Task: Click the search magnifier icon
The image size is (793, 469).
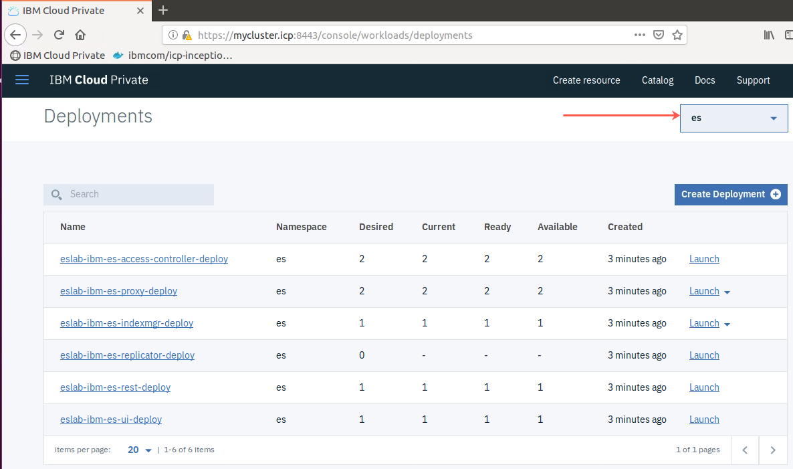Action: pos(57,194)
